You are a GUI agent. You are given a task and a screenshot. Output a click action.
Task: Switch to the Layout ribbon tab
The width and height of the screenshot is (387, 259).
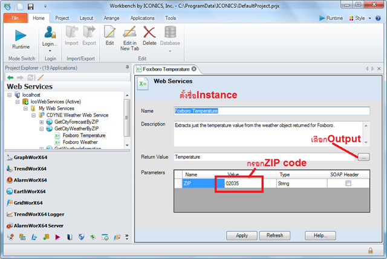[x=86, y=18]
